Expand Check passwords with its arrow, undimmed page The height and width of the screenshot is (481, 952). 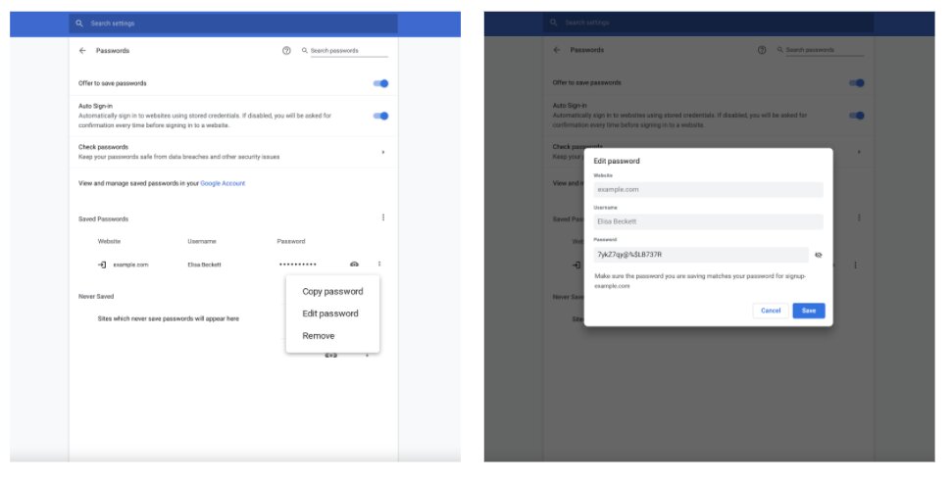383,152
